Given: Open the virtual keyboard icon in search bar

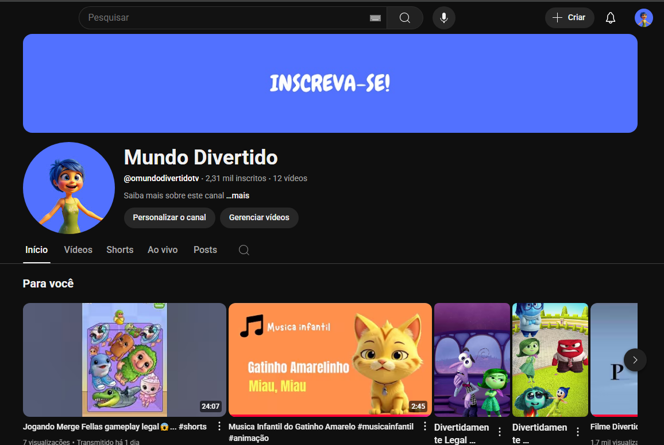Looking at the screenshot, I should [x=375, y=18].
